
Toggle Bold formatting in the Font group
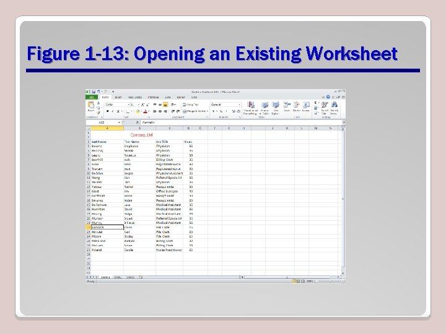click(x=108, y=111)
